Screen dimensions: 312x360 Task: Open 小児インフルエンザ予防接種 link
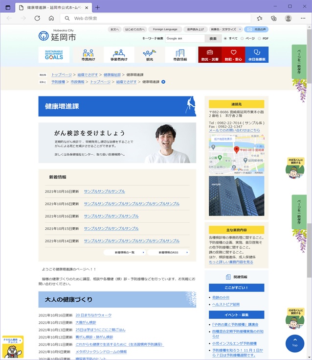point(234,343)
